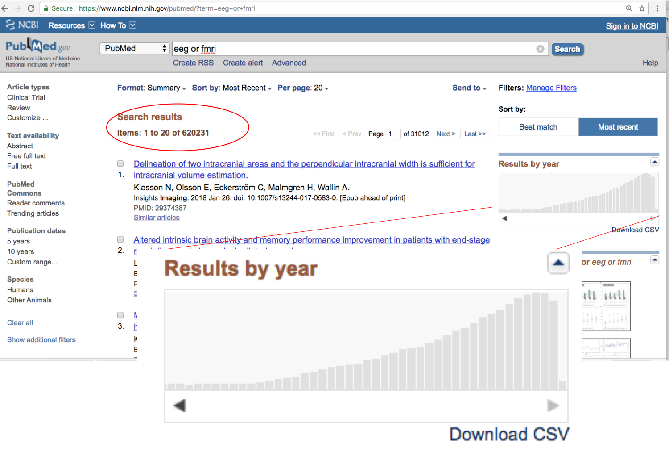This screenshot has height=452, width=669.
Task: Click the enlarged Results by year histogram
Action: click(366, 340)
